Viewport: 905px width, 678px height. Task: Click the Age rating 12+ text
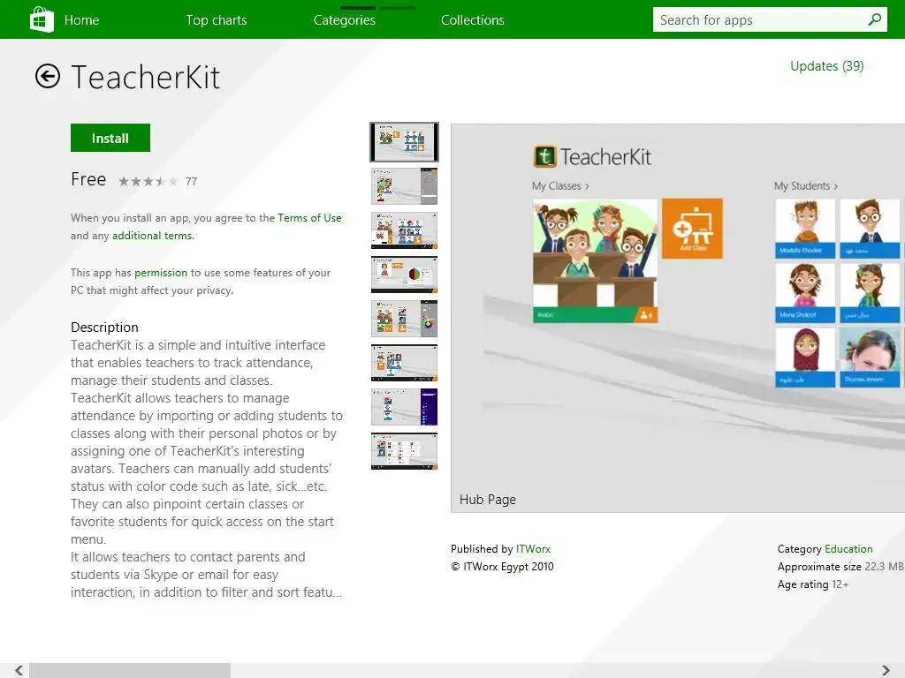[813, 584]
